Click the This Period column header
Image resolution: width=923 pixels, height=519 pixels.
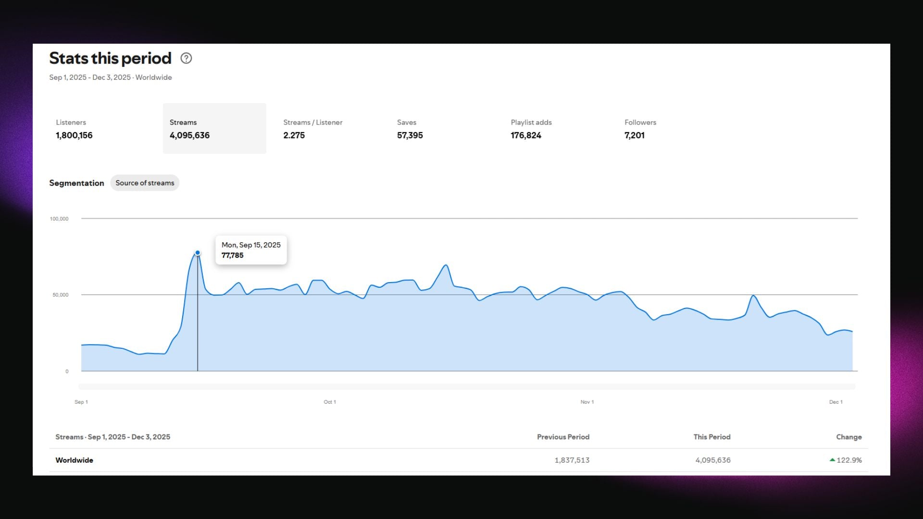[x=711, y=437]
